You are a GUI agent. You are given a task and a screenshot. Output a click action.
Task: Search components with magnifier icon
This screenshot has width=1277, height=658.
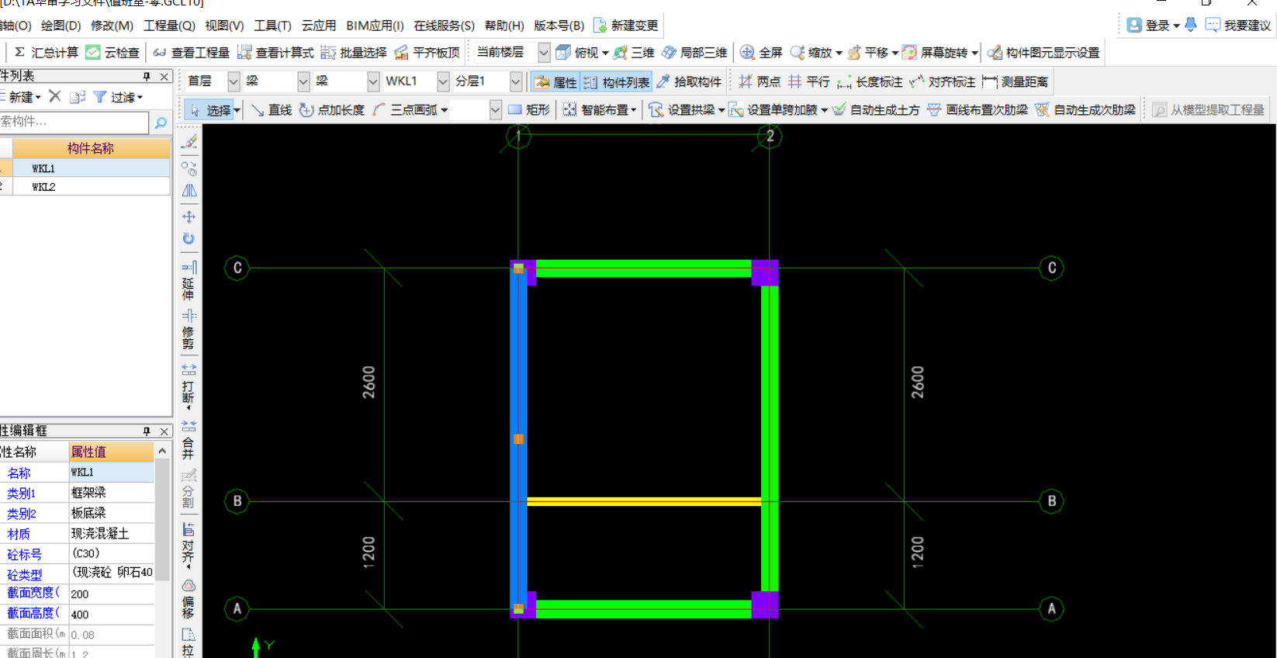[x=161, y=123]
